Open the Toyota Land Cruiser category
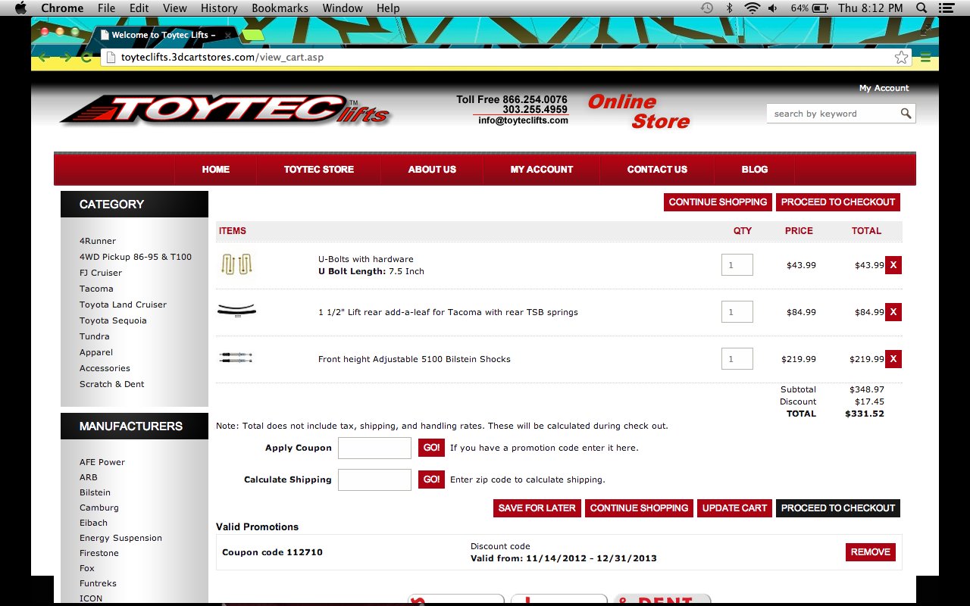970x606 pixels. [x=123, y=305]
